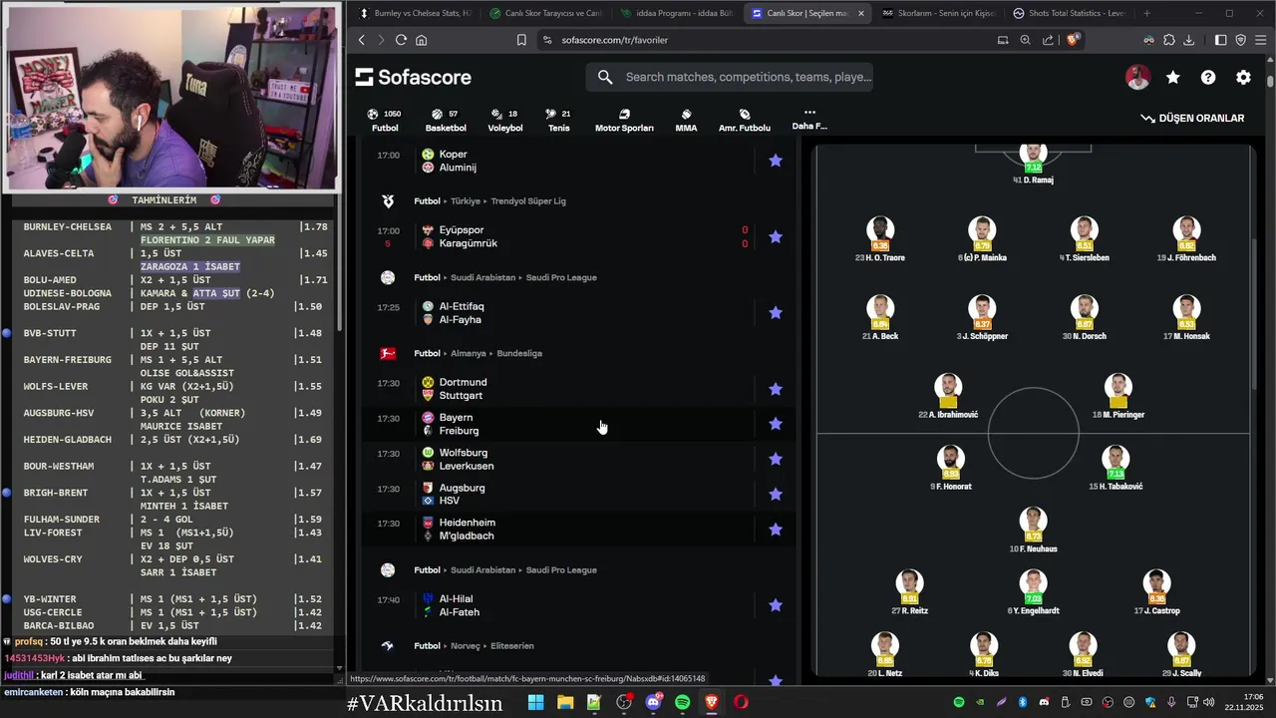Viewport: 1276px width, 718px height.
Task: Open the Sofascore help question mark icon
Action: pyautogui.click(x=1208, y=78)
